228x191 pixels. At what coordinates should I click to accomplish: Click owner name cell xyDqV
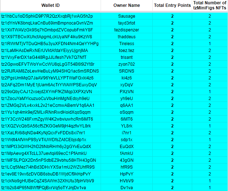click(x=127, y=85)
